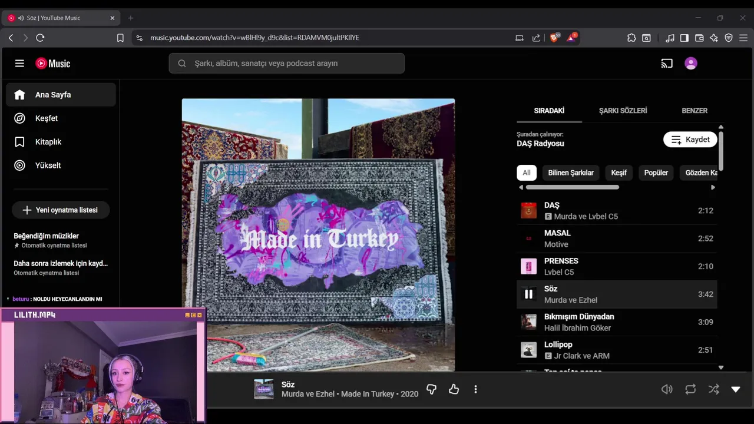Viewport: 754px width, 424px height.
Task: Click chip scrollbar right arrow
Action: coord(713,187)
